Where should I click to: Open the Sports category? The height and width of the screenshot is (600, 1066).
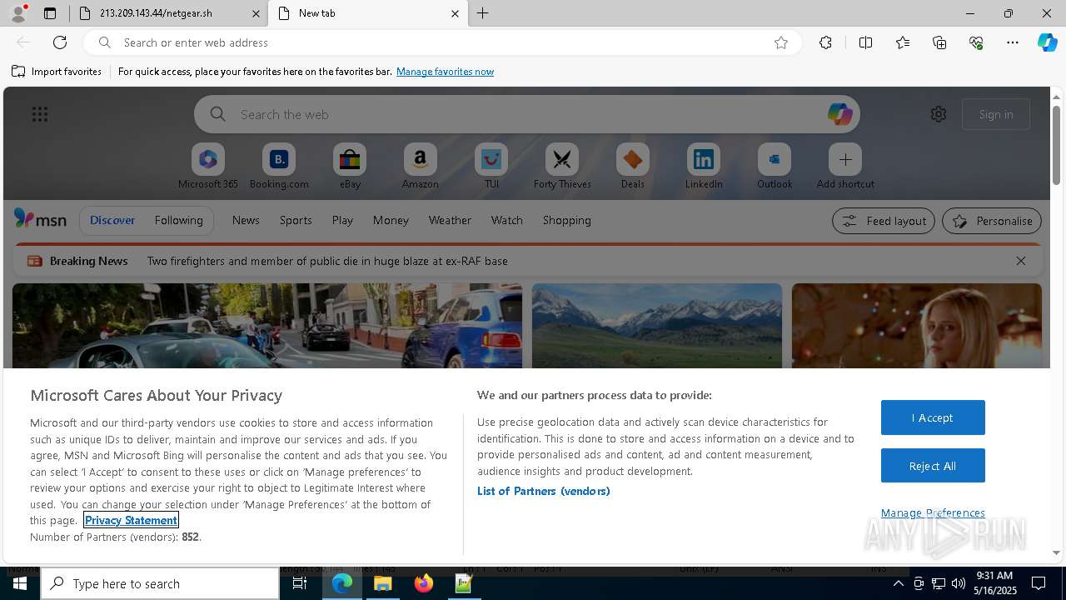pos(296,220)
